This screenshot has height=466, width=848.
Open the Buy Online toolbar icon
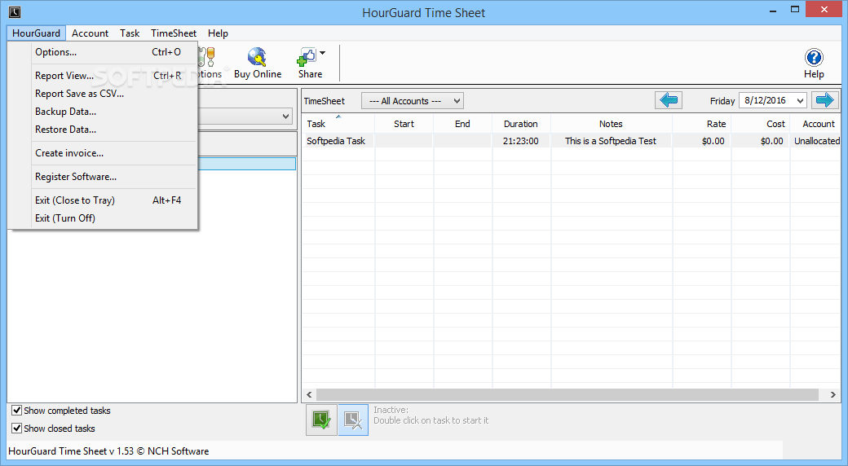tap(258, 64)
